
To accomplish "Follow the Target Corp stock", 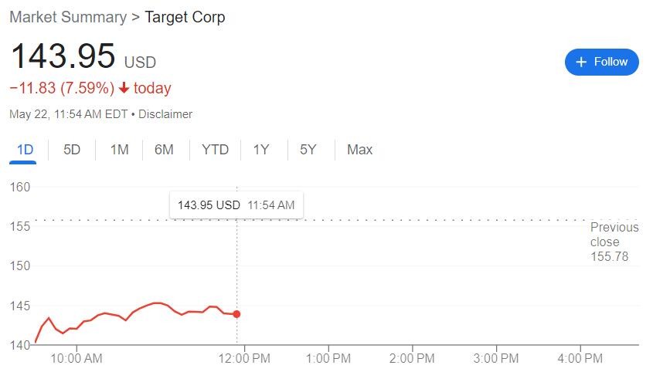I will click(x=601, y=62).
